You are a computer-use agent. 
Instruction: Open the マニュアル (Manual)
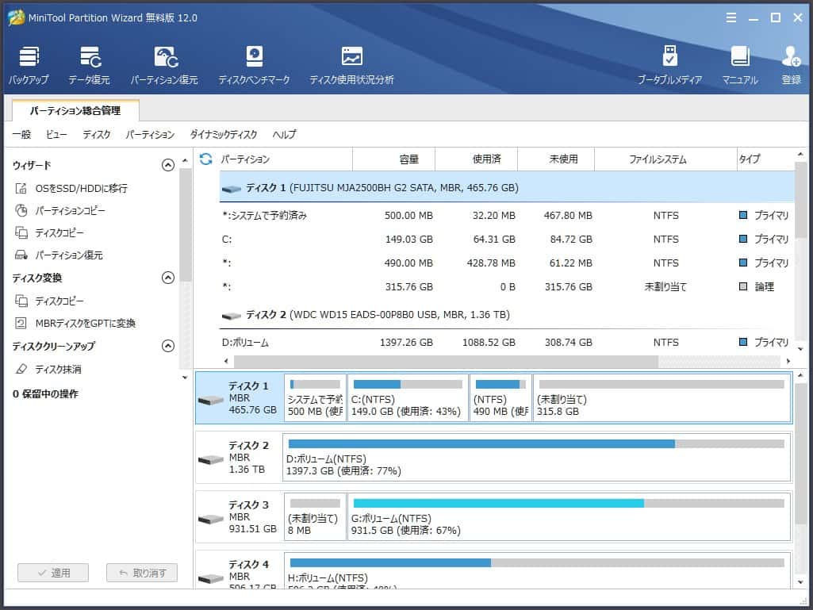click(x=740, y=65)
